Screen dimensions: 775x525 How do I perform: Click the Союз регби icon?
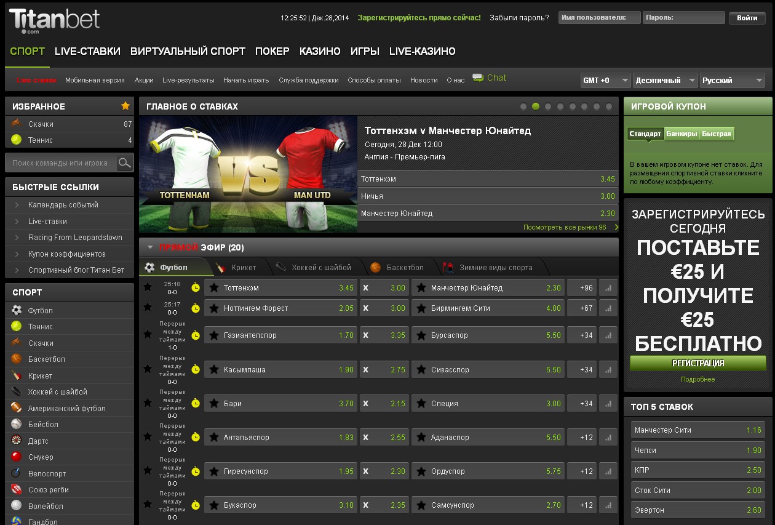pos(17,489)
